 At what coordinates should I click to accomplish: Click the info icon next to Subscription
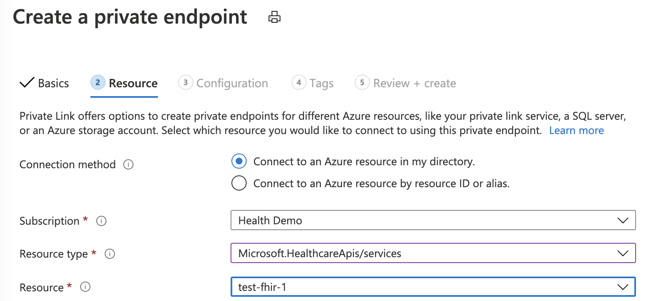[x=101, y=221]
